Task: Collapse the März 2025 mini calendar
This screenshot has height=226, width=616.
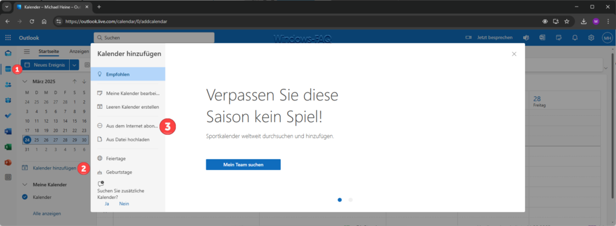Action: pyautogui.click(x=25, y=82)
